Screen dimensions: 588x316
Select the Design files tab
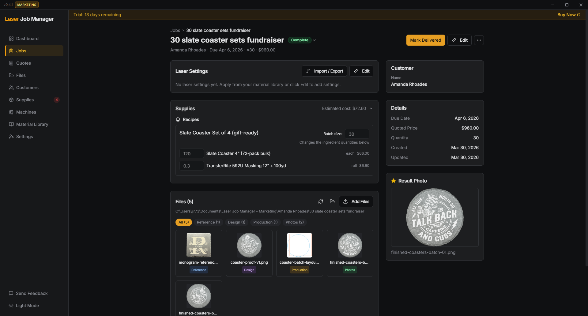click(x=236, y=222)
